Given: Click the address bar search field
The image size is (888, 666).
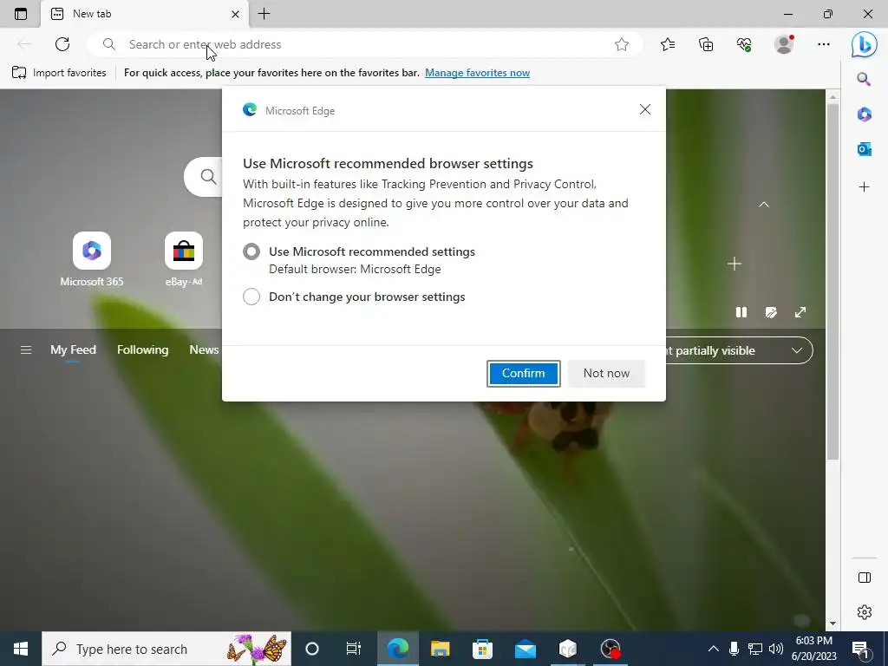Looking at the screenshot, I should 365,44.
